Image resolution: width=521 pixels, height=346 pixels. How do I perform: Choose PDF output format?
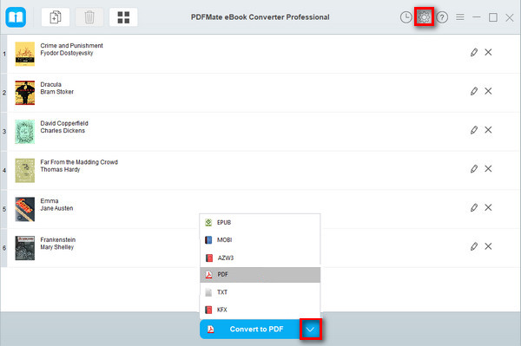tap(260, 275)
